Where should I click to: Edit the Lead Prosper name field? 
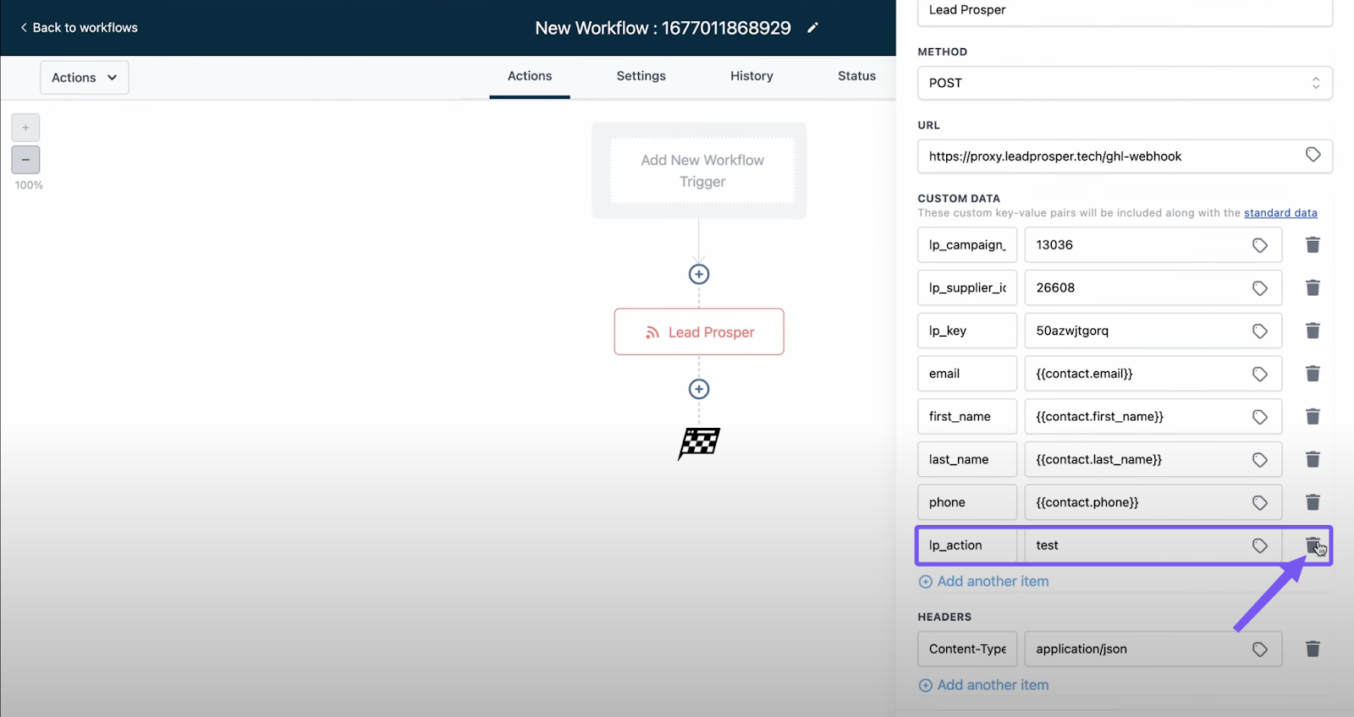1125,12
